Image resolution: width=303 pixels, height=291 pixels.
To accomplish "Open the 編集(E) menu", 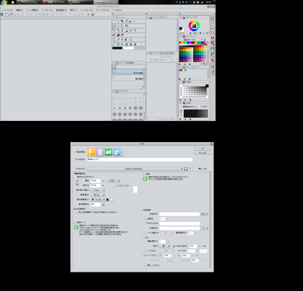I will (20, 10).
